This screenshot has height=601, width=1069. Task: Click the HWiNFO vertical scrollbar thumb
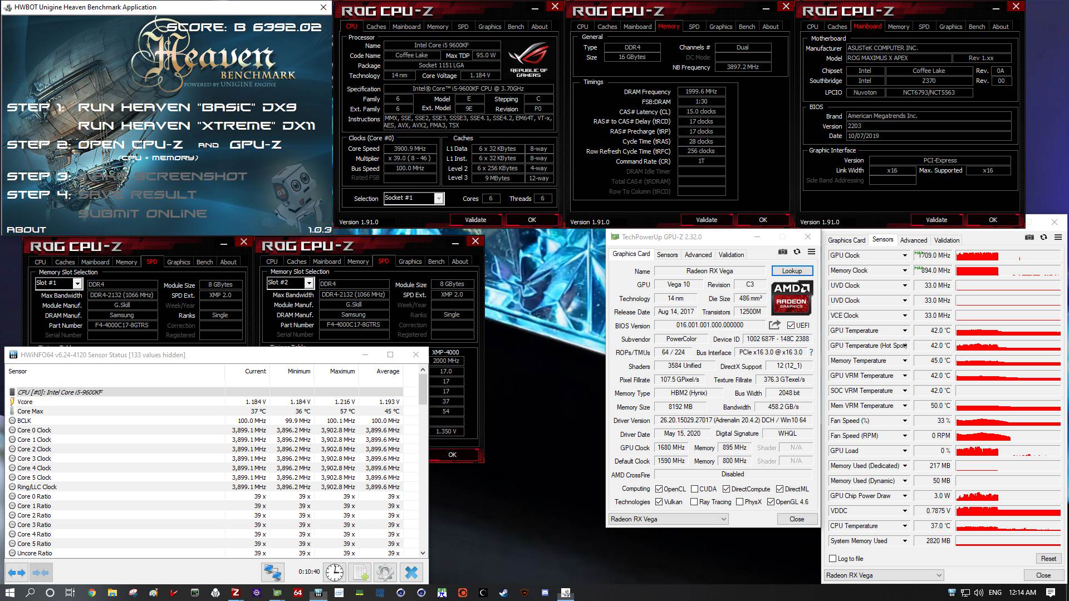pos(423,390)
